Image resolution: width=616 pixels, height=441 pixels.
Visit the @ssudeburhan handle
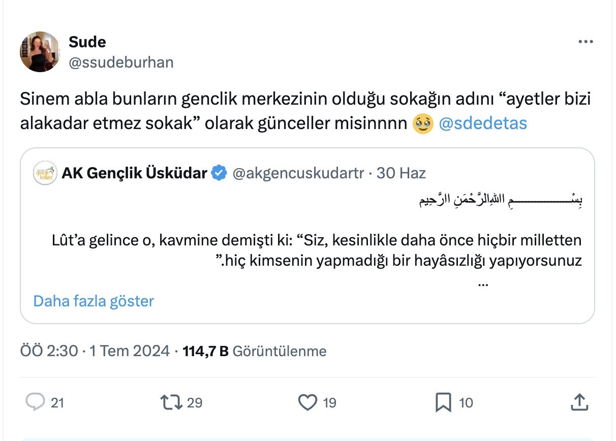[120, 62]
